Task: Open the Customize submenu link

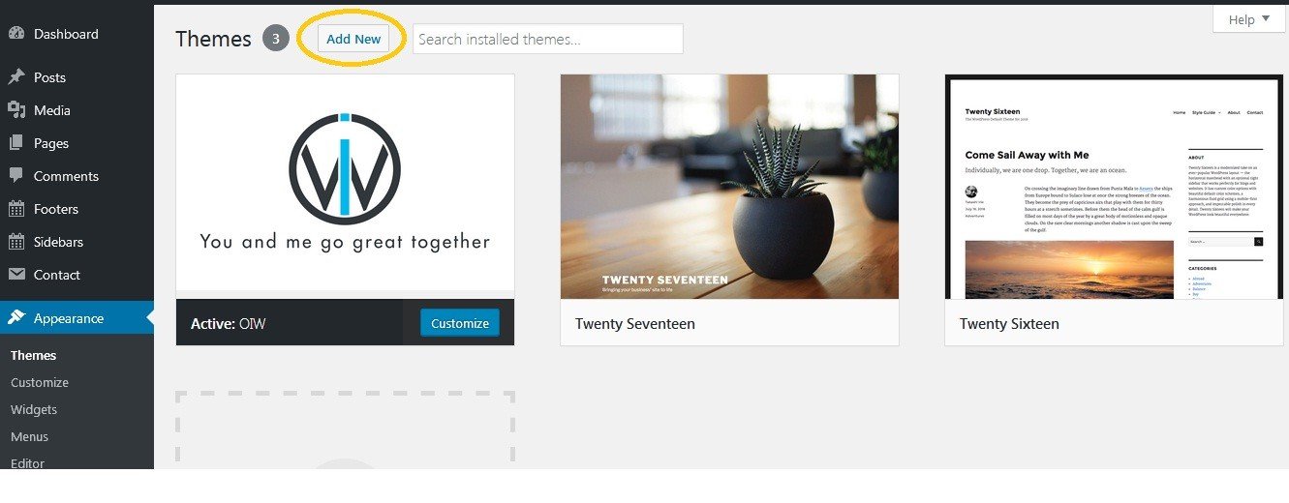Action: tap(40, 382)
